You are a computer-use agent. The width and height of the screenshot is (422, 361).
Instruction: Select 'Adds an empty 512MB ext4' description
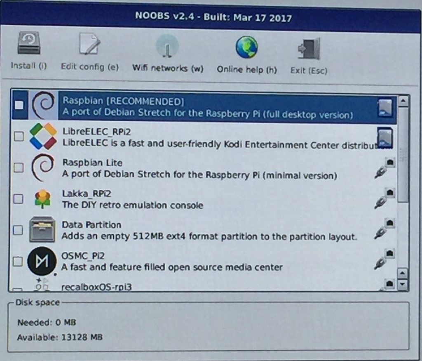(209, 236)
